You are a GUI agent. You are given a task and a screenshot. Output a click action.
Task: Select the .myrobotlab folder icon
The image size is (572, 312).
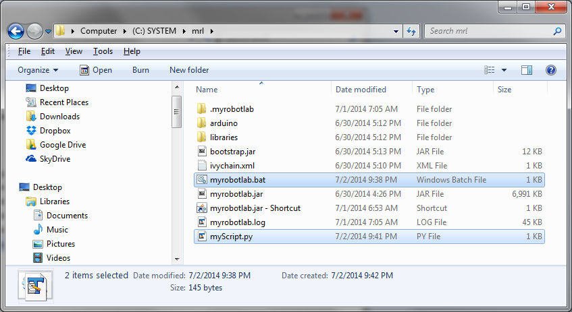click(202, 109)
